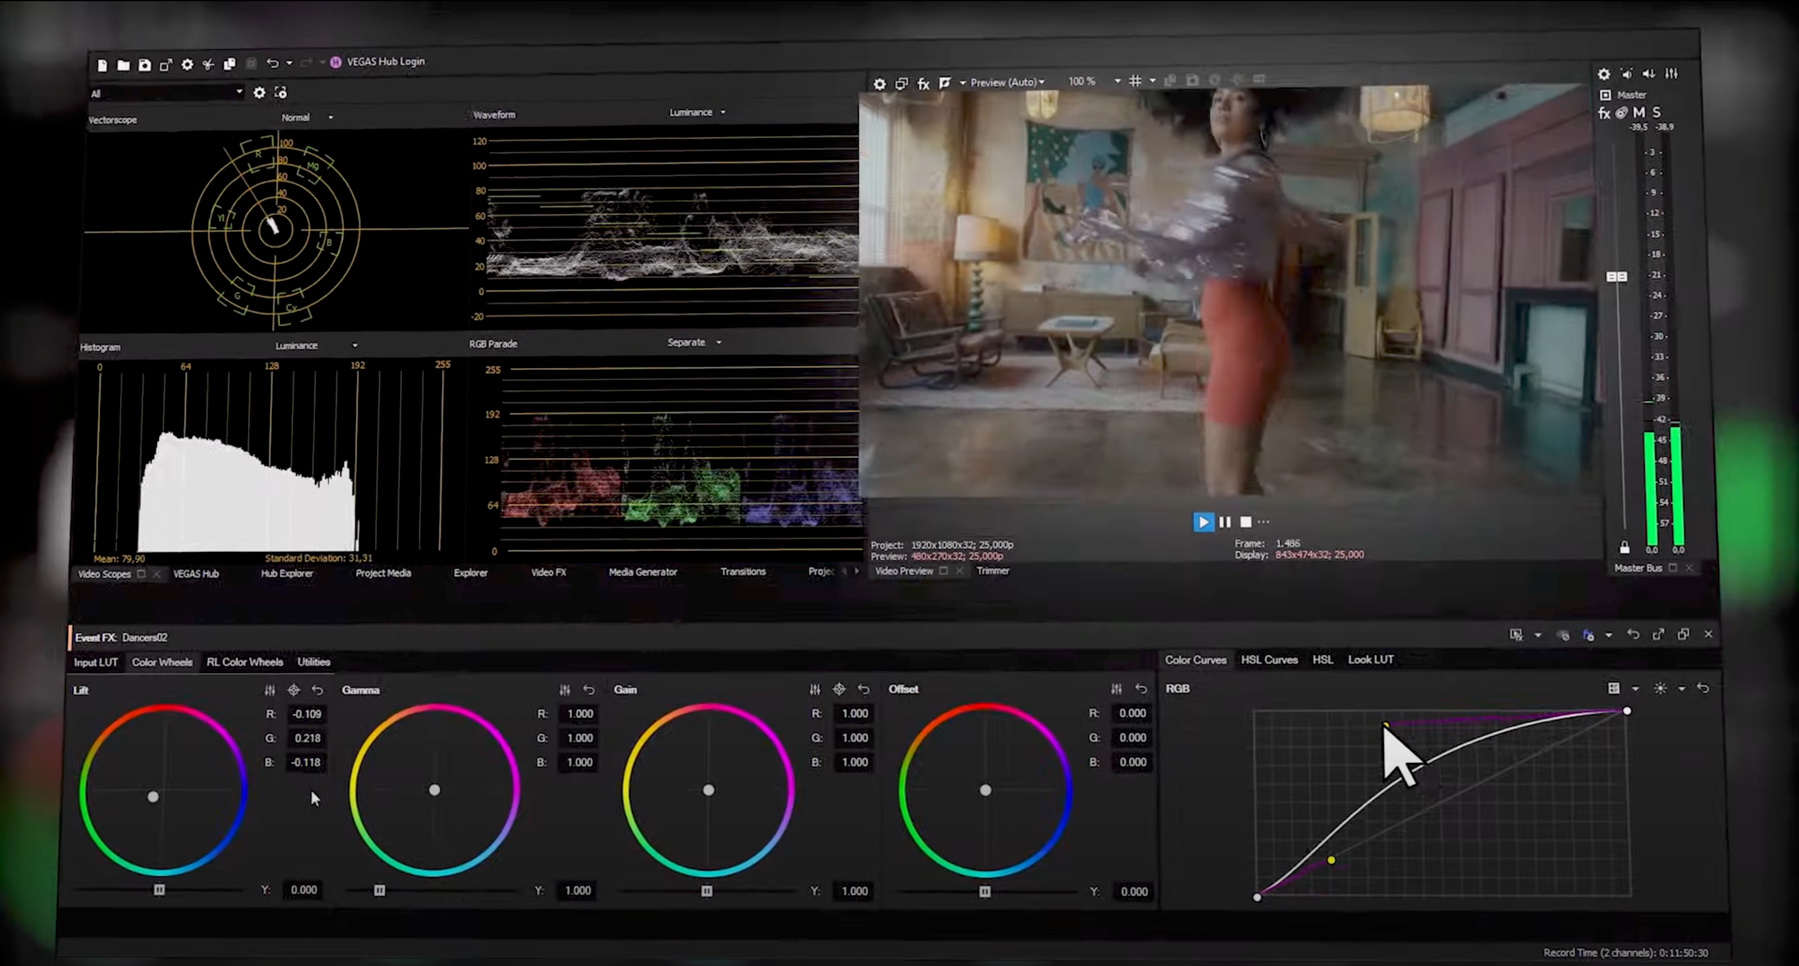
Task: Click the Lift color picker eyedropper icon
Action: (293, 690)
